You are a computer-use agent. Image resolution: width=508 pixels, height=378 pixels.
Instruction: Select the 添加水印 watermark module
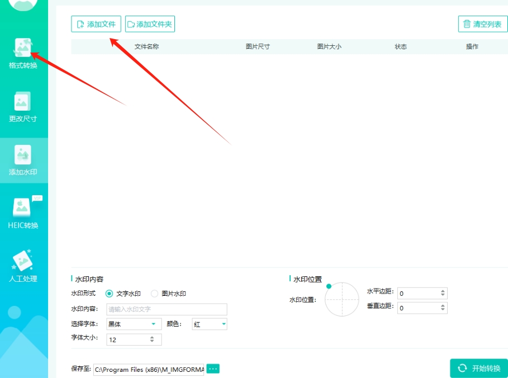tap(24, 160)
